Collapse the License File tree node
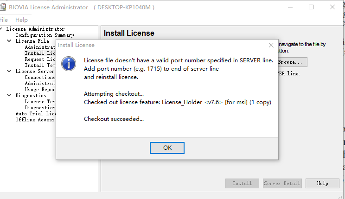Screen dimensions: 345x199 pyautogui.click(x=9, y=41)
